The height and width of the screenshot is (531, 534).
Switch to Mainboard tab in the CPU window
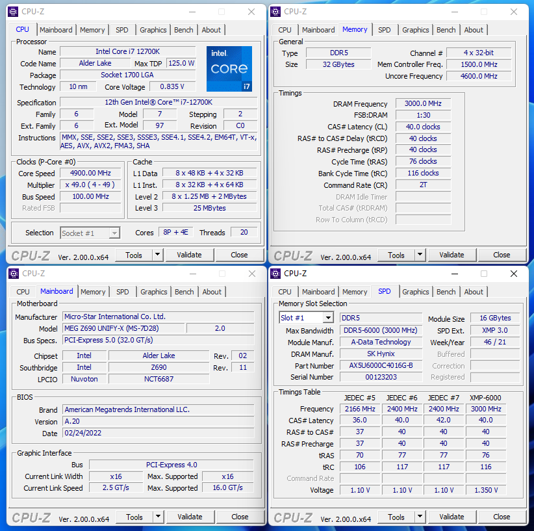pos(56,30)
